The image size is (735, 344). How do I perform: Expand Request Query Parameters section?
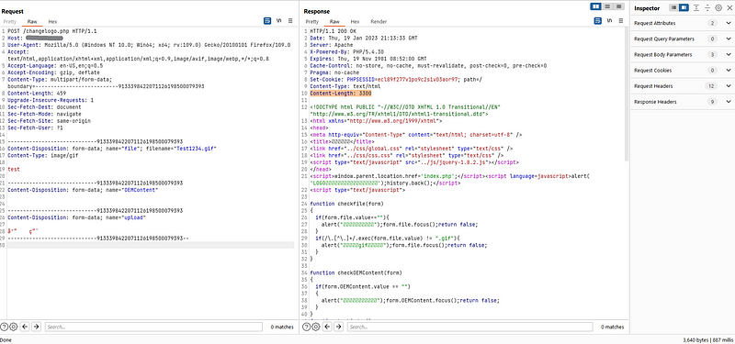tap(728, 39)
